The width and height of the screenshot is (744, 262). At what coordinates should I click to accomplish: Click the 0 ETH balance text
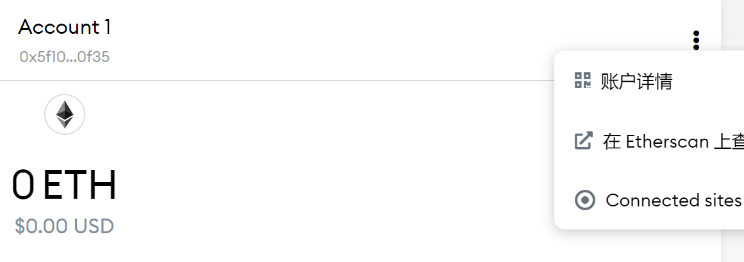64,185
